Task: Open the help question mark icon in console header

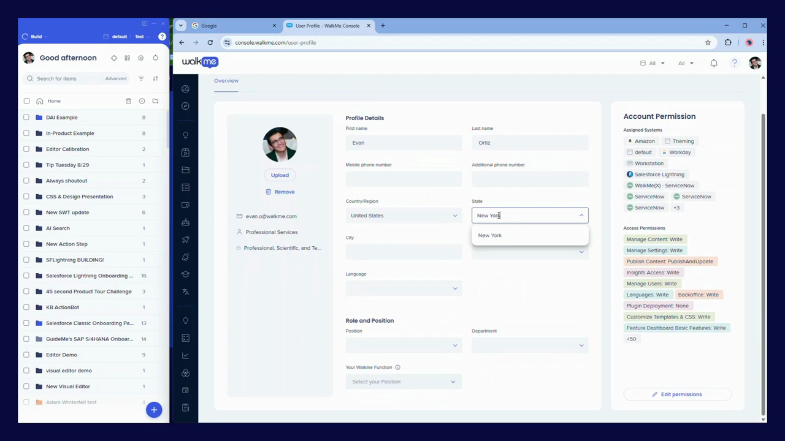Action: (x=734, y=63)
